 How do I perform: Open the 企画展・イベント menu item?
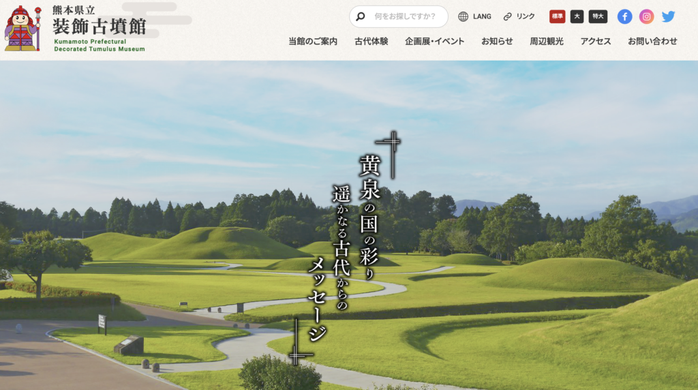tap(434, 41)
